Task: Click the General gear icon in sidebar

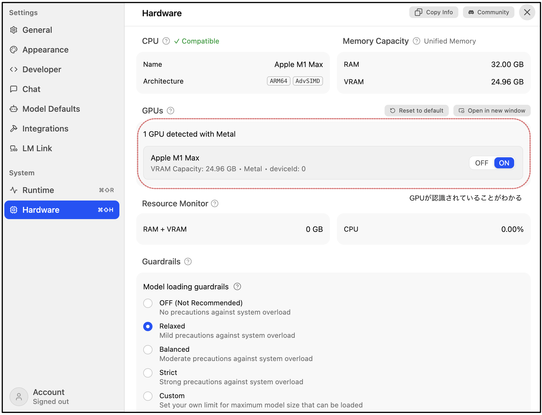Action: coord(14,30)
